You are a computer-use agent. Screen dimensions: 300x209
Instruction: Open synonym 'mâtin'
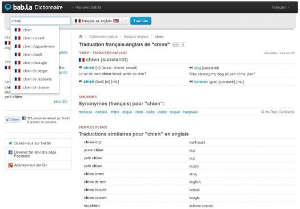point(115,112)
